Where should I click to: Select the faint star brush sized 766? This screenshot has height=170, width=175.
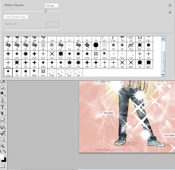[122, 55]
